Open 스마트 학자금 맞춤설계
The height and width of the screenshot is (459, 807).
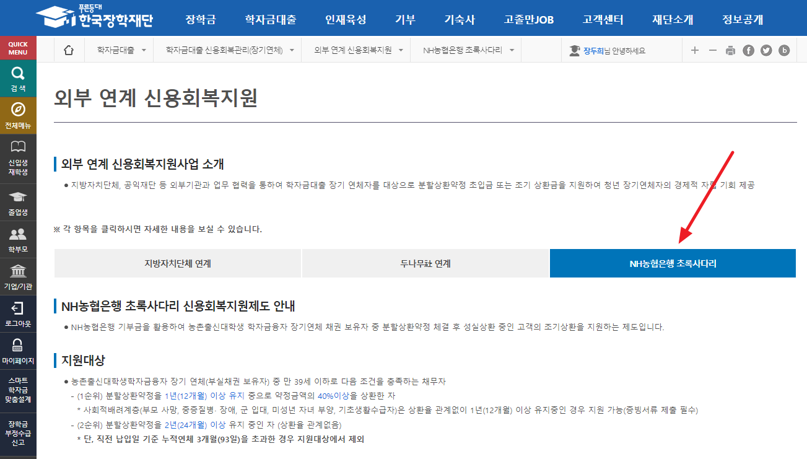click(x=18, y=391)
